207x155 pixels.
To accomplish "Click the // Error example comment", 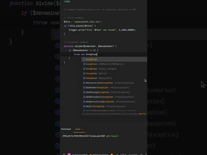I will click(73, 18).
